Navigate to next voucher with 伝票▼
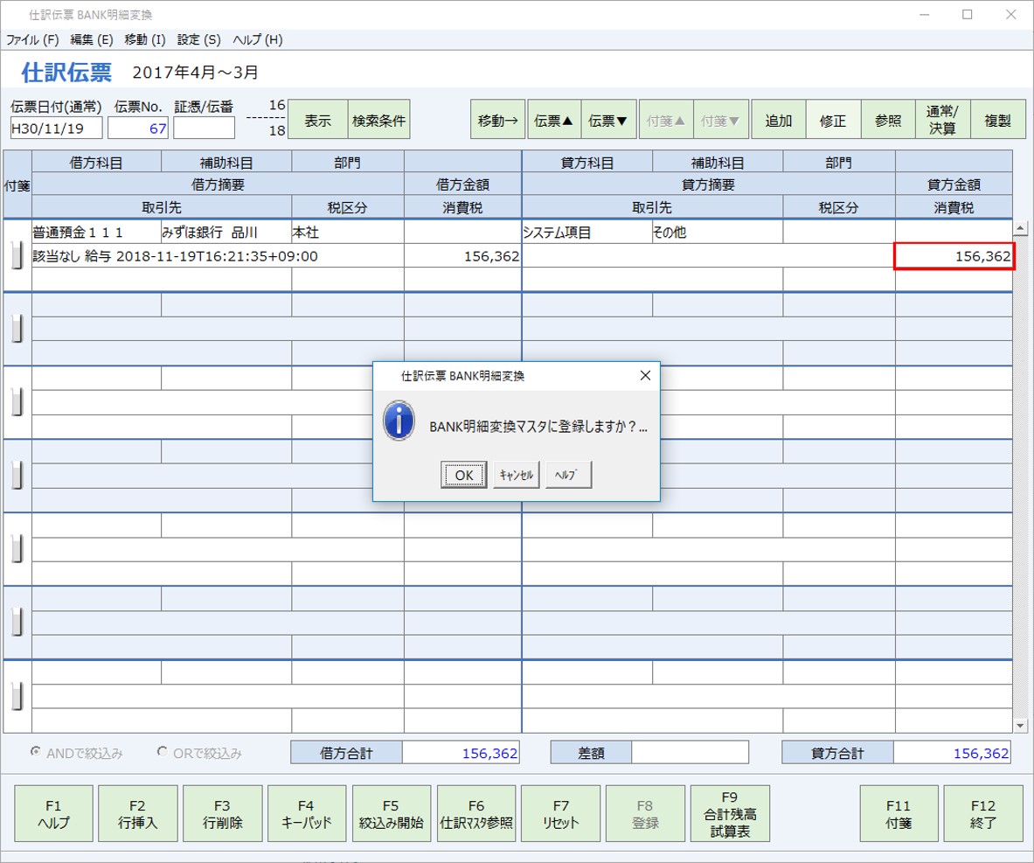Viewport: 1034px width, 863px height. click(607, 120)
